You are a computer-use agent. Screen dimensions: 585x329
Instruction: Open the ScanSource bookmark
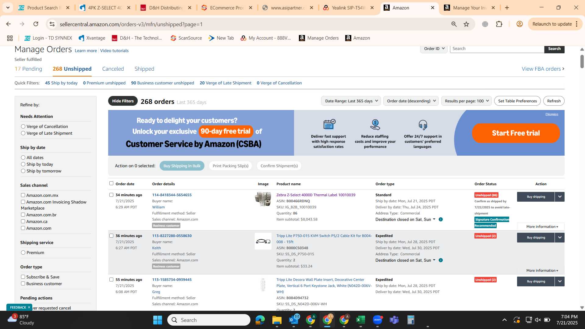point(186,38)
